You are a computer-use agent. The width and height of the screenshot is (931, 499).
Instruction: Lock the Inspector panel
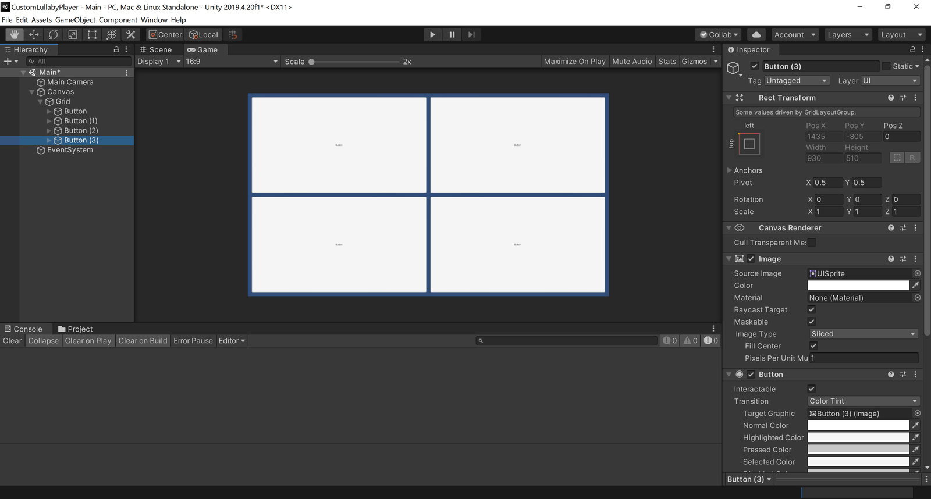[x=912, y=49]
